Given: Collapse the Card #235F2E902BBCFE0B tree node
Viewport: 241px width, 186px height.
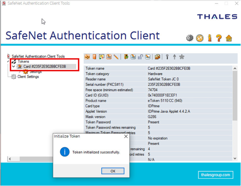Looking at the screenshot, I should [x=13, y=67].
